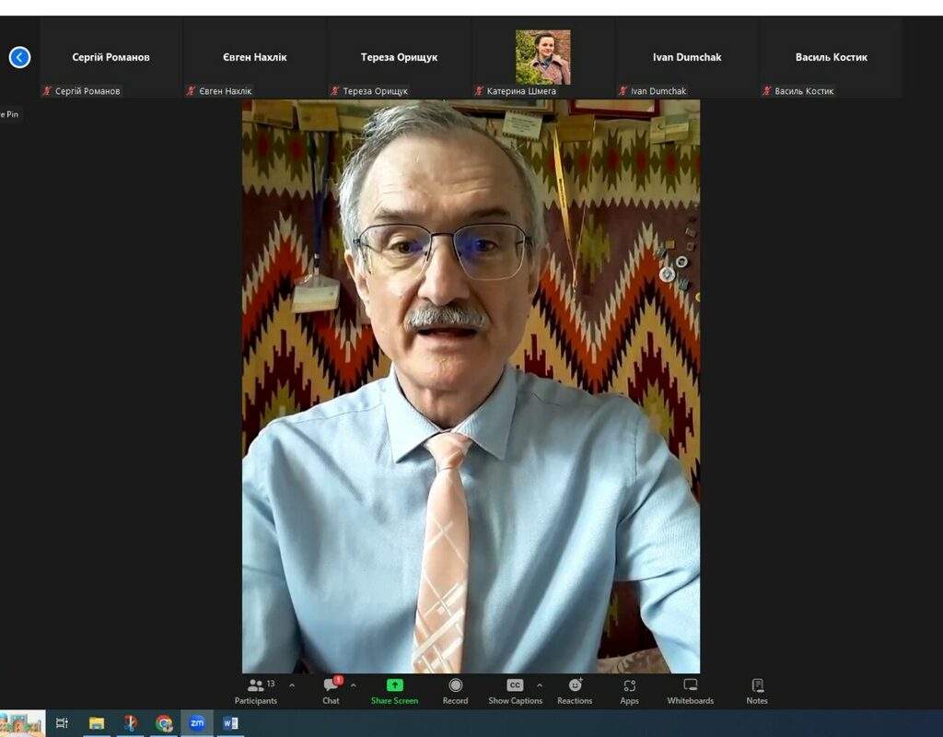Expand the arrow next to Chat

tap(354, 685)
